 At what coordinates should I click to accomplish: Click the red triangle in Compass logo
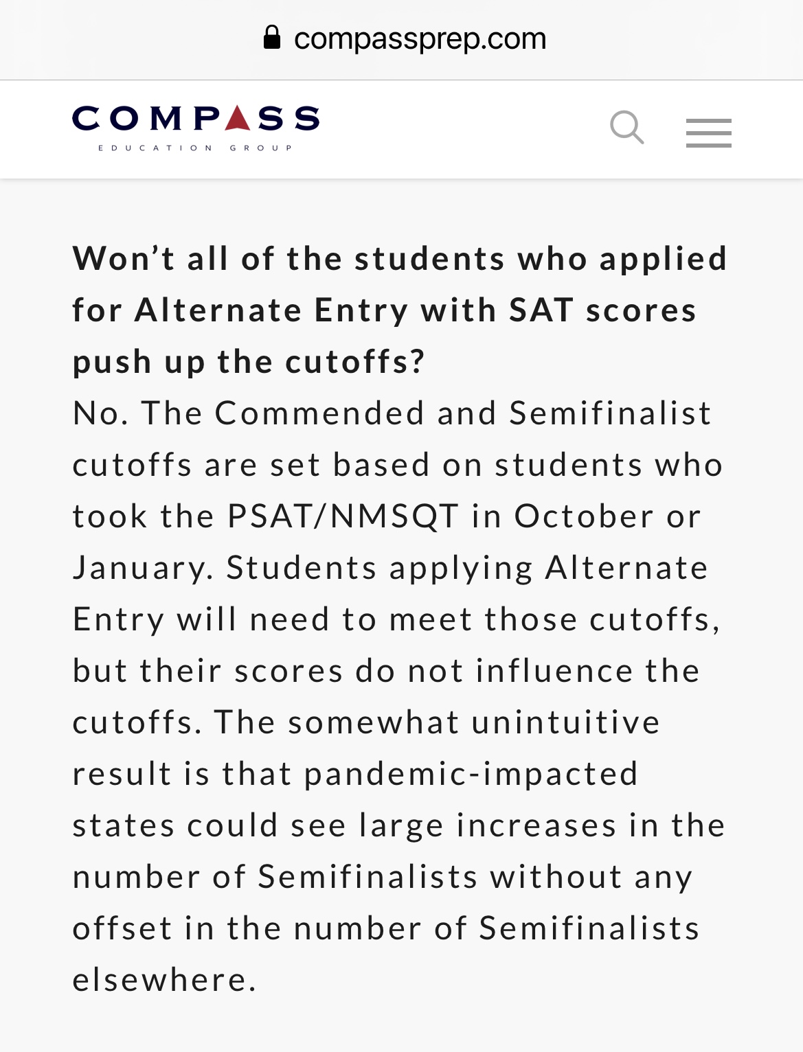(237, 118)
